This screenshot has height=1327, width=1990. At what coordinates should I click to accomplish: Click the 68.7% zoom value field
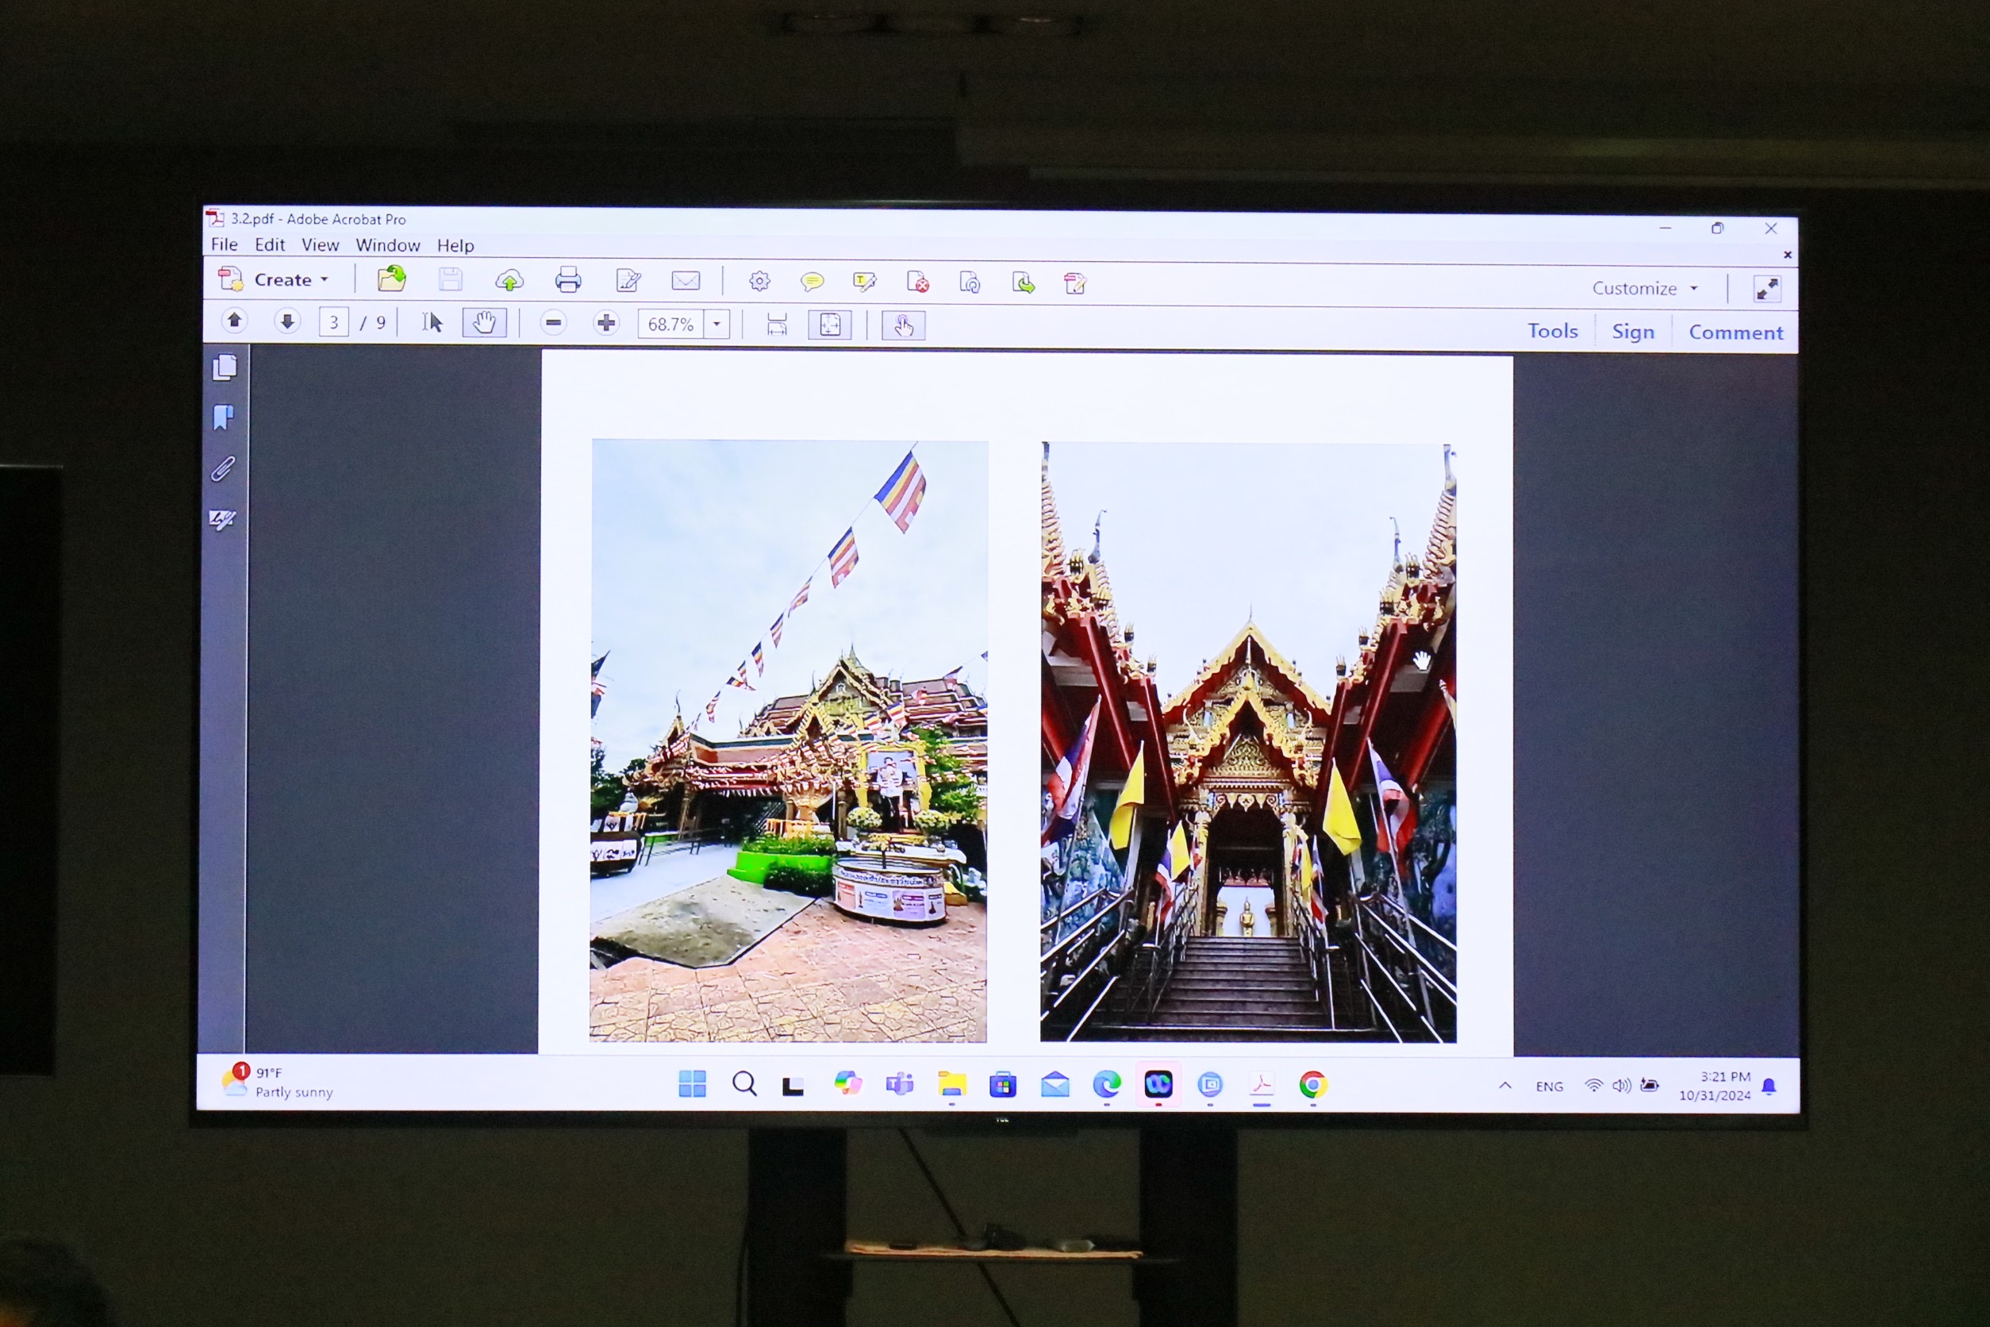670,324
